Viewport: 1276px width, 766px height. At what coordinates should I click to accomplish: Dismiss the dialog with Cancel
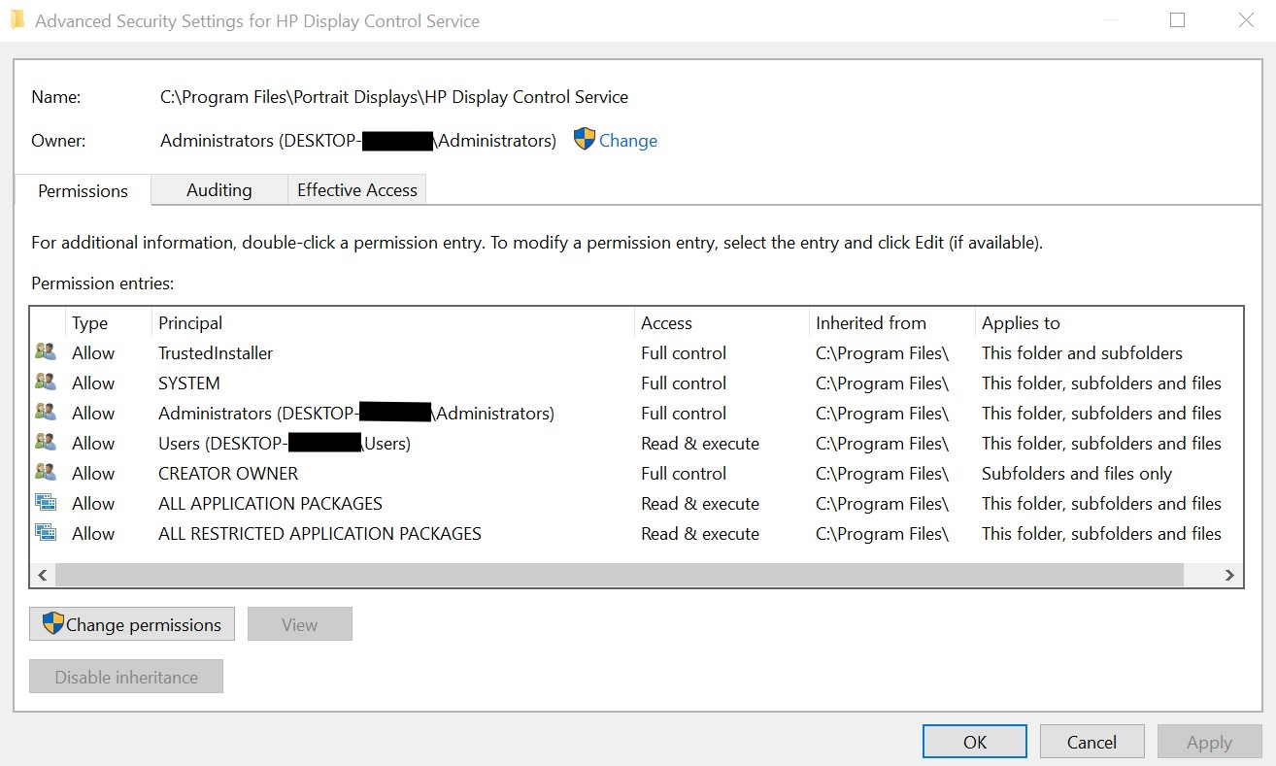(x=1091, y=741)
